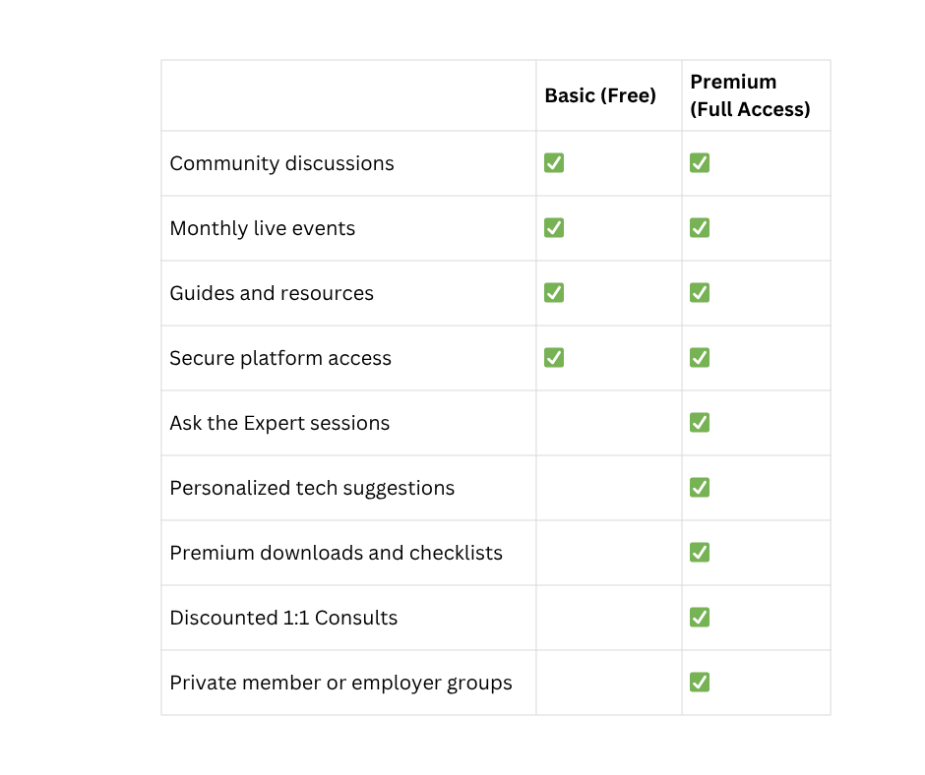The width and height of the screenshot is (925, 775).
Task: Click the Community discussions row label
Action: click(281, 163)
